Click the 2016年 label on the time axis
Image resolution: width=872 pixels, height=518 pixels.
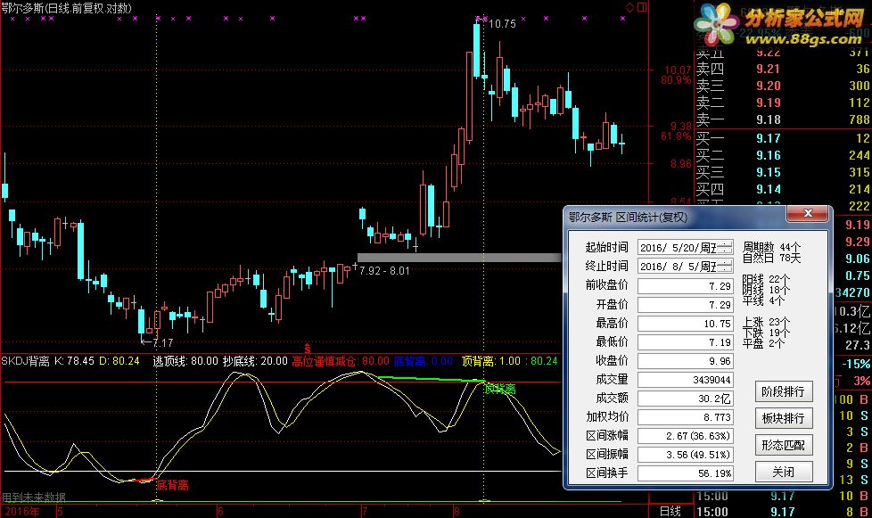pos(22,512)
